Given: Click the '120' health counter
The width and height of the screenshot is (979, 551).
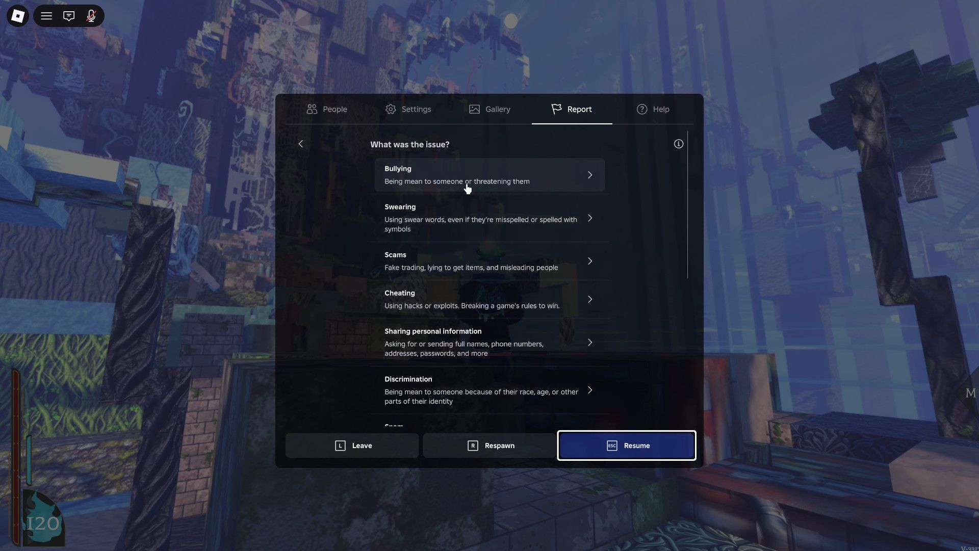Looking at the screenshot, I should point(43,523).
